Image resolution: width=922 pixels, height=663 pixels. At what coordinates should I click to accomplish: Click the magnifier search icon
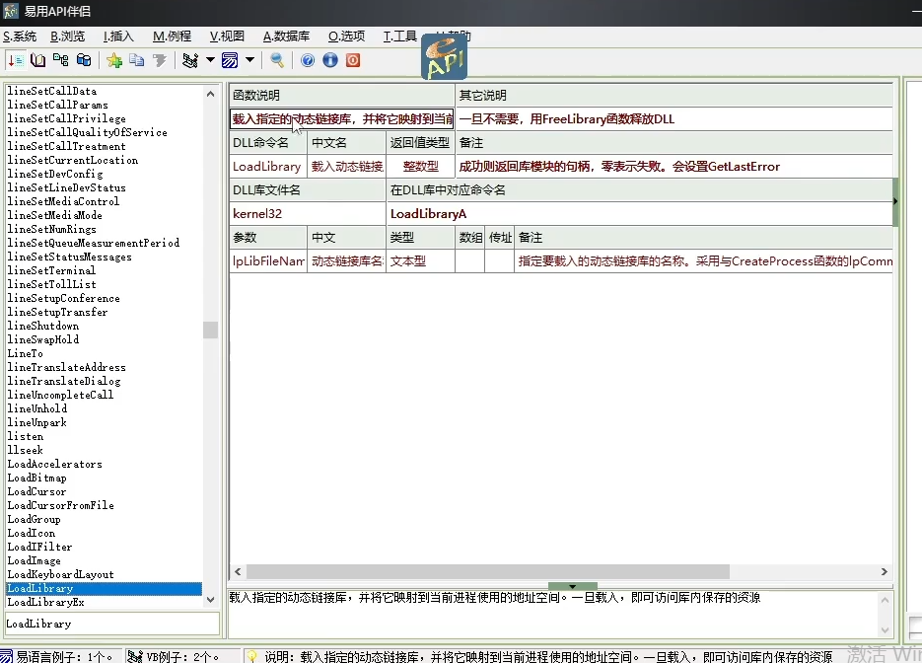tap(277, 60)
